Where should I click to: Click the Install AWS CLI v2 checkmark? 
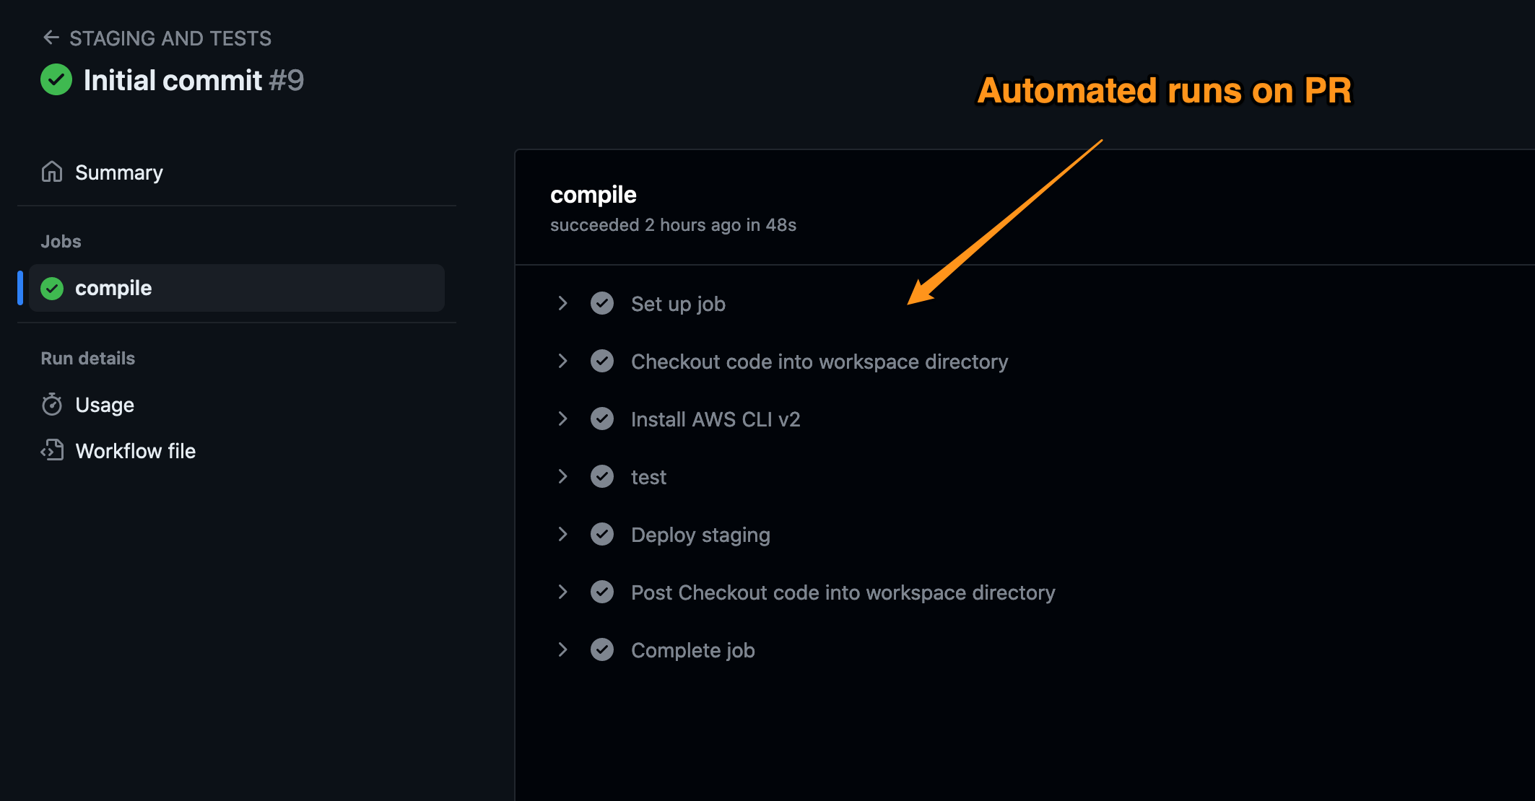pos(602,419)
